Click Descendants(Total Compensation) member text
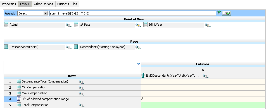Screen dimensions: 266x109 tap(45, 81)
